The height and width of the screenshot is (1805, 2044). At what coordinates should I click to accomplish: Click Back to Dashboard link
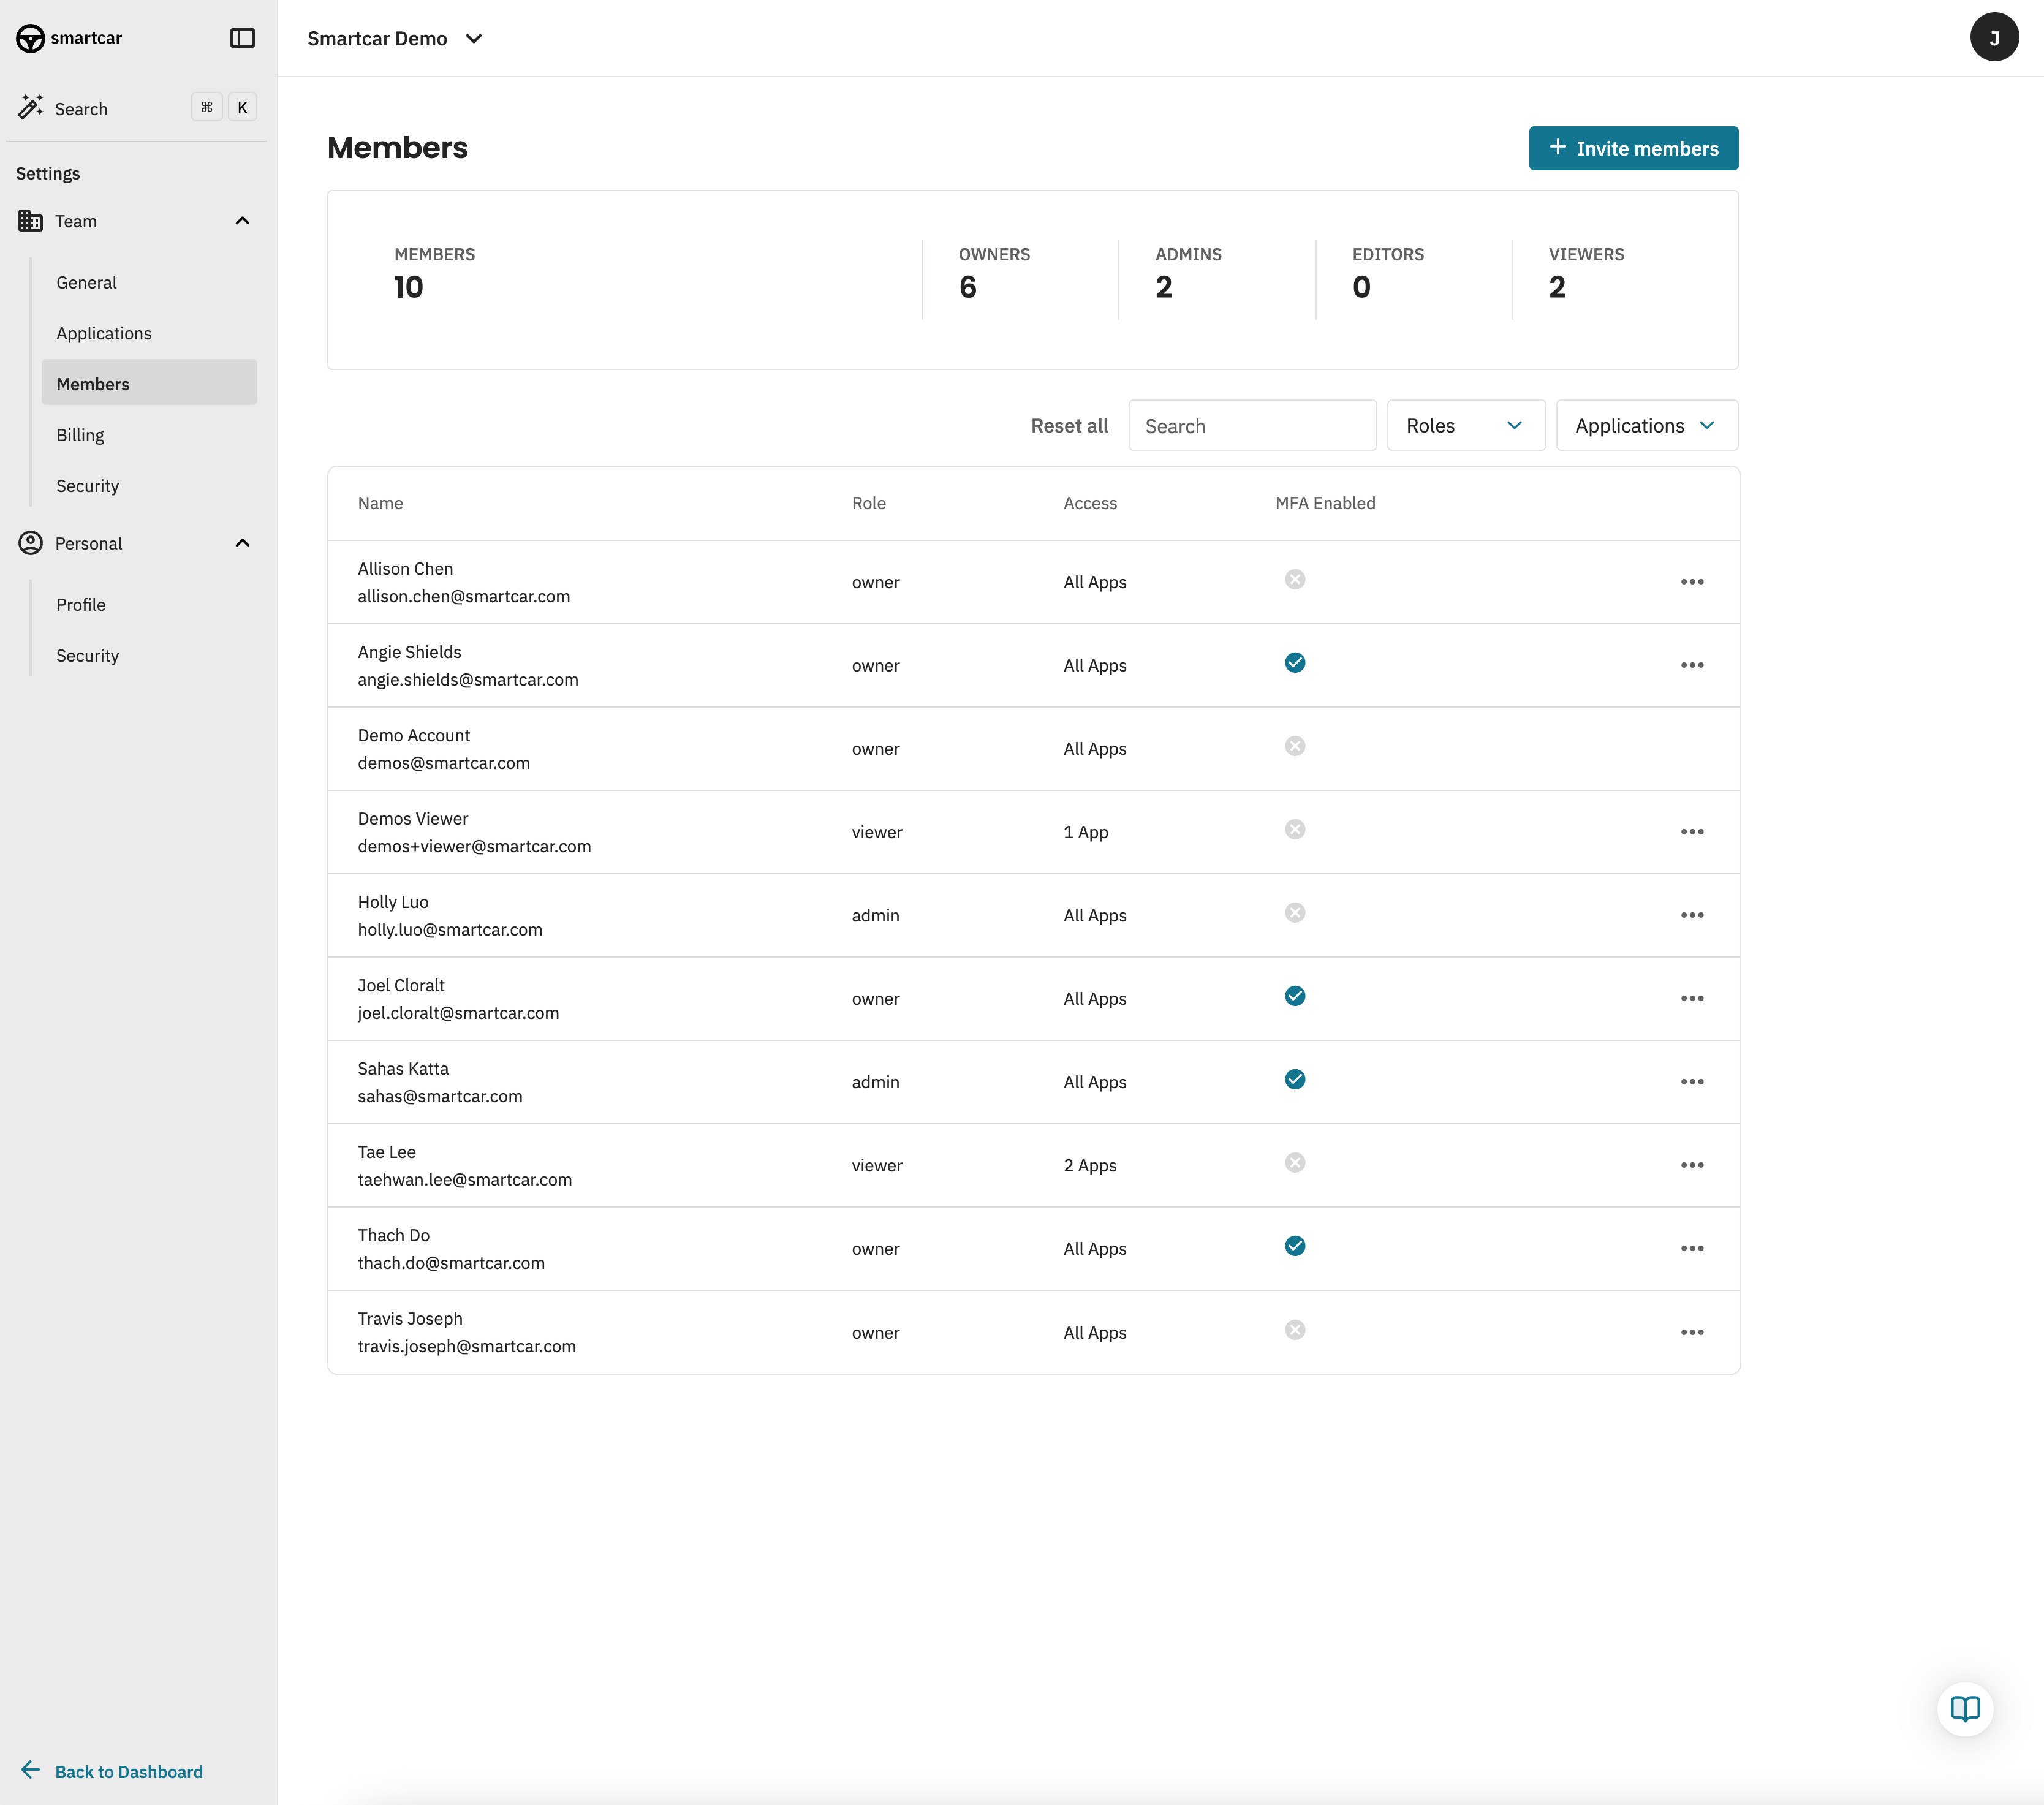(129, 1771)
